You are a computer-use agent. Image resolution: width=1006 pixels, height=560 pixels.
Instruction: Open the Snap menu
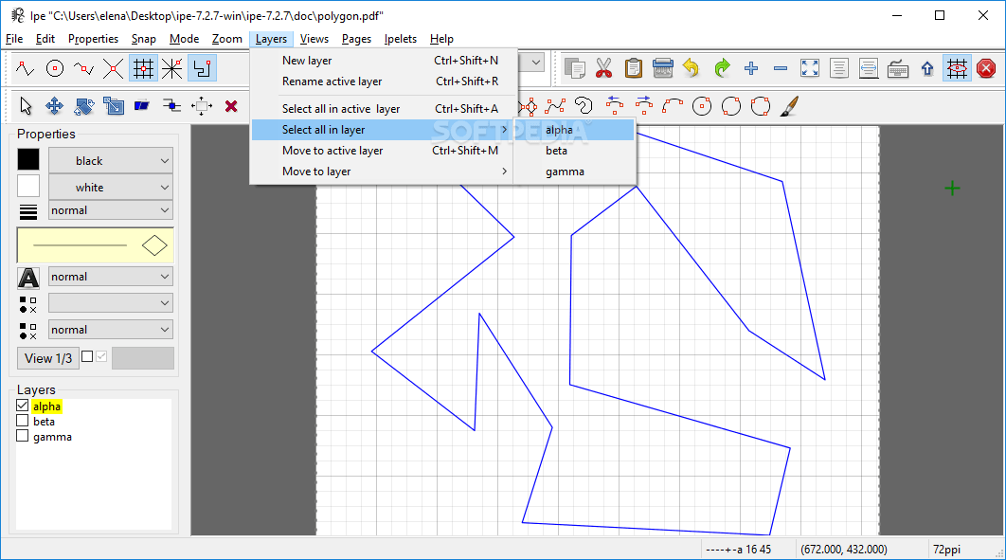(x=144, y=39)
